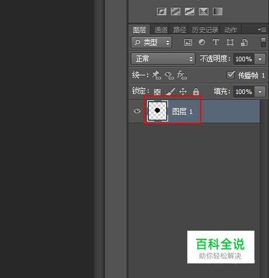Image resolution: width=269 pixels, height=278 pixels.
Task: Switch to the 动作 tab
Action: coord(230,30)
